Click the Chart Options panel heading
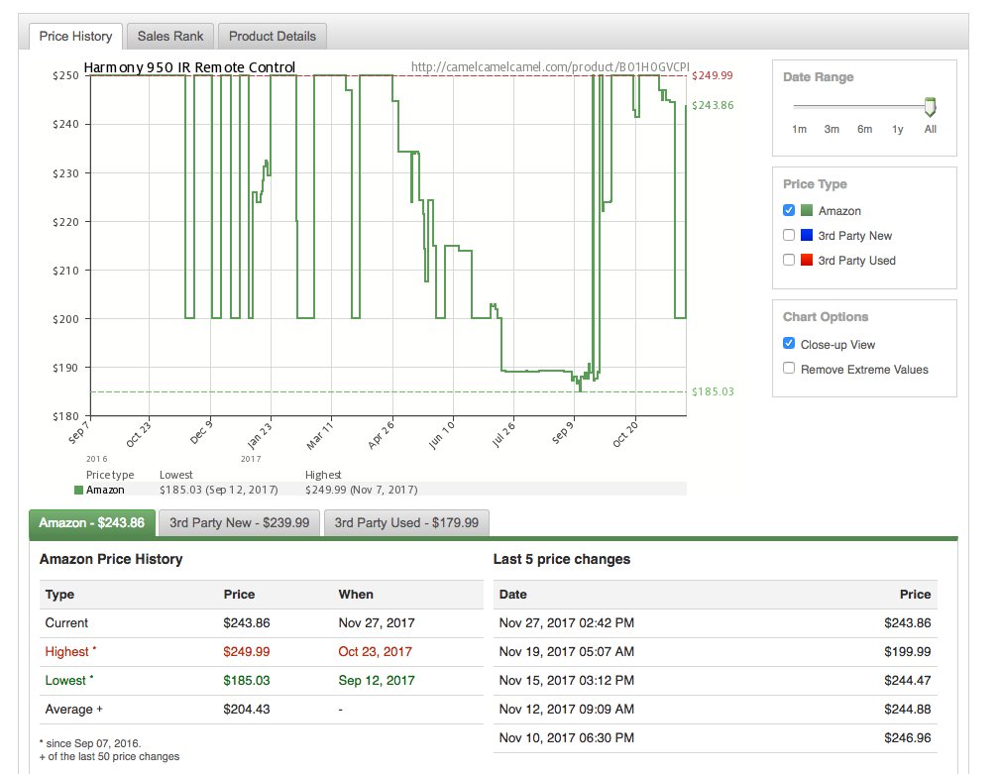998x774 pixels. tap(825, 317)
